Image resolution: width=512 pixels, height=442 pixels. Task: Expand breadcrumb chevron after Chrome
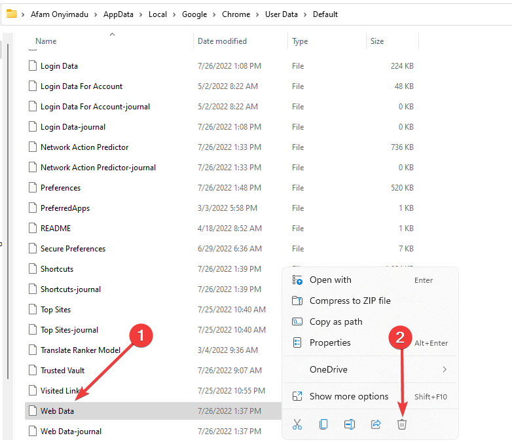258,14
